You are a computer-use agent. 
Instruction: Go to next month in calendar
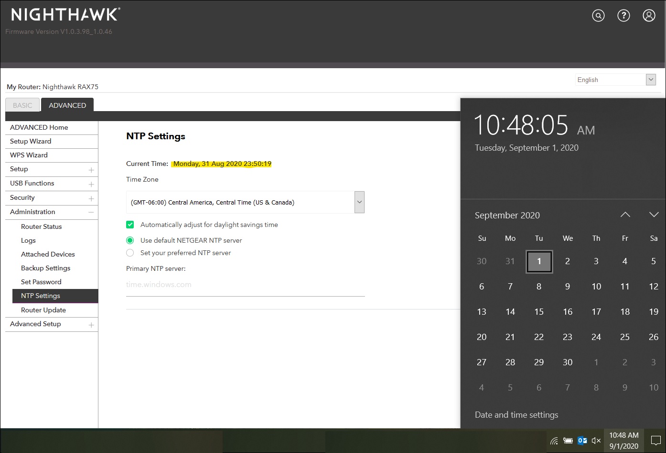[654, 215]
